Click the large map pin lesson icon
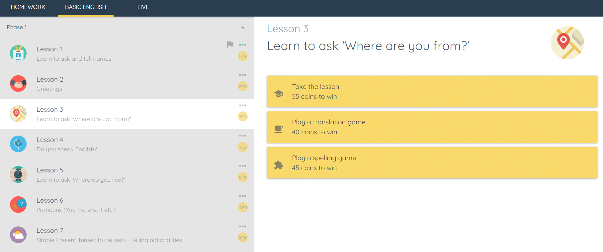 [x=567, y=43]
